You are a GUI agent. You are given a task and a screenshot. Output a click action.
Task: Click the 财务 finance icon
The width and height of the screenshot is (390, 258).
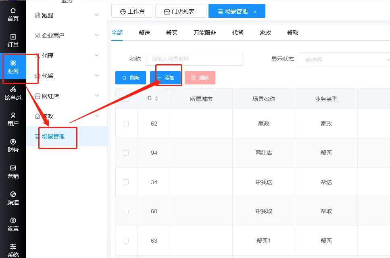click(x=13, y=146)
